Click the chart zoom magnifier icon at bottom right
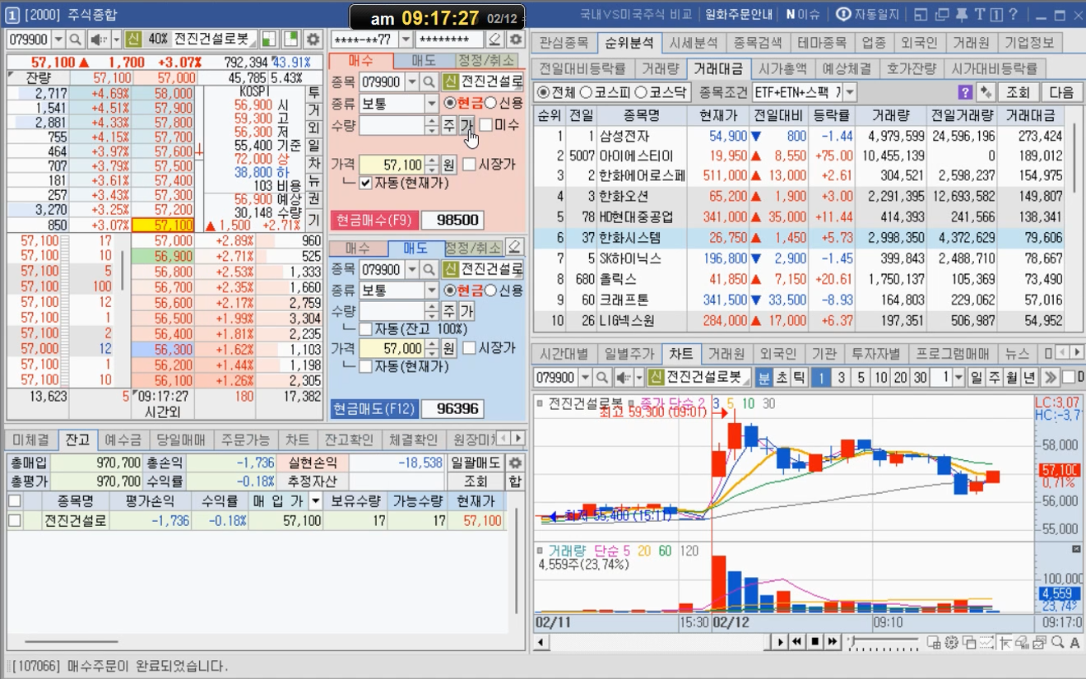This screenshot has width=1086, height=679. [x=1056, y=642]
